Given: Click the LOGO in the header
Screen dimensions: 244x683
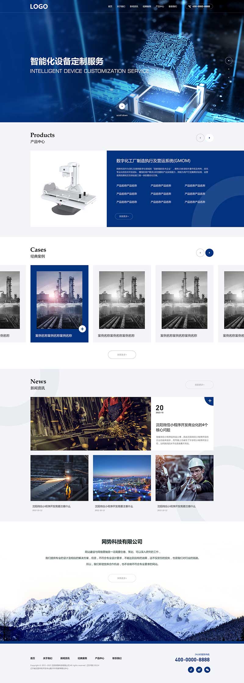Looking at the screenshot, I should pos(39,6).
